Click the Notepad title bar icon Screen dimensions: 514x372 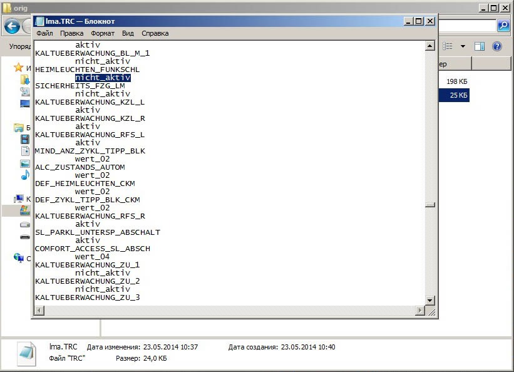point(39,21)
